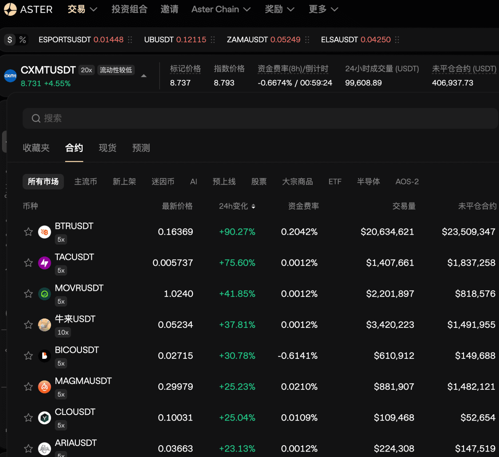Select ETF category filter
Viewport: 499px width, 457px height.
pyautogui.click(x=335, y=182)
